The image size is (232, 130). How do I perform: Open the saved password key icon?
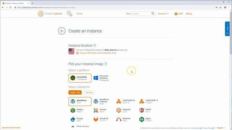(216, 7)
